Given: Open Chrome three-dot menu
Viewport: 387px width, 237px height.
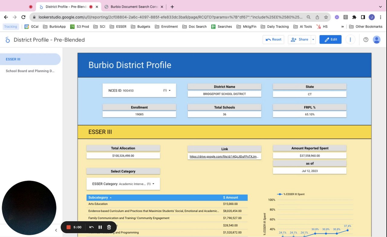Looking at the screenshot, I should 381,17.
